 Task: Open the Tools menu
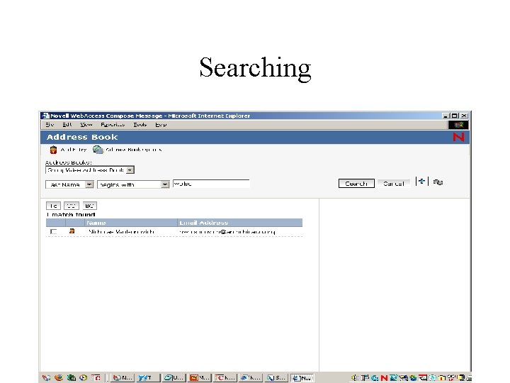tap(140, 125)
